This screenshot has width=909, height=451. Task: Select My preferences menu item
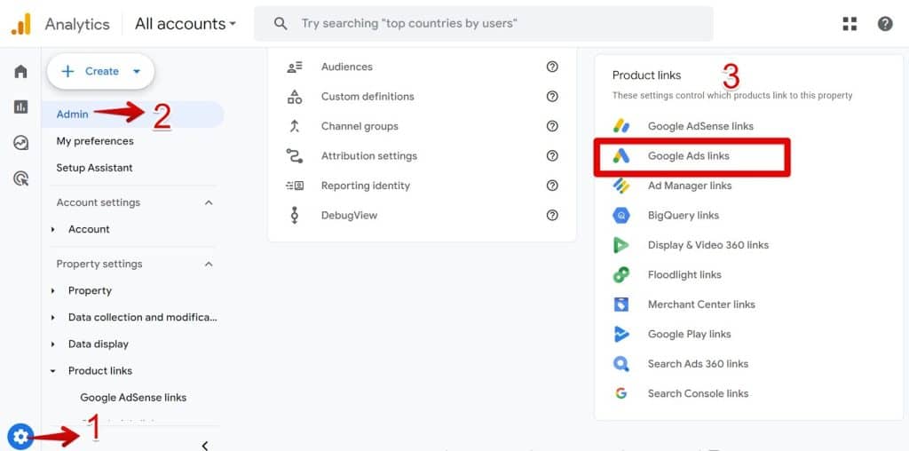pyautogui.click(x=95, y=141)
